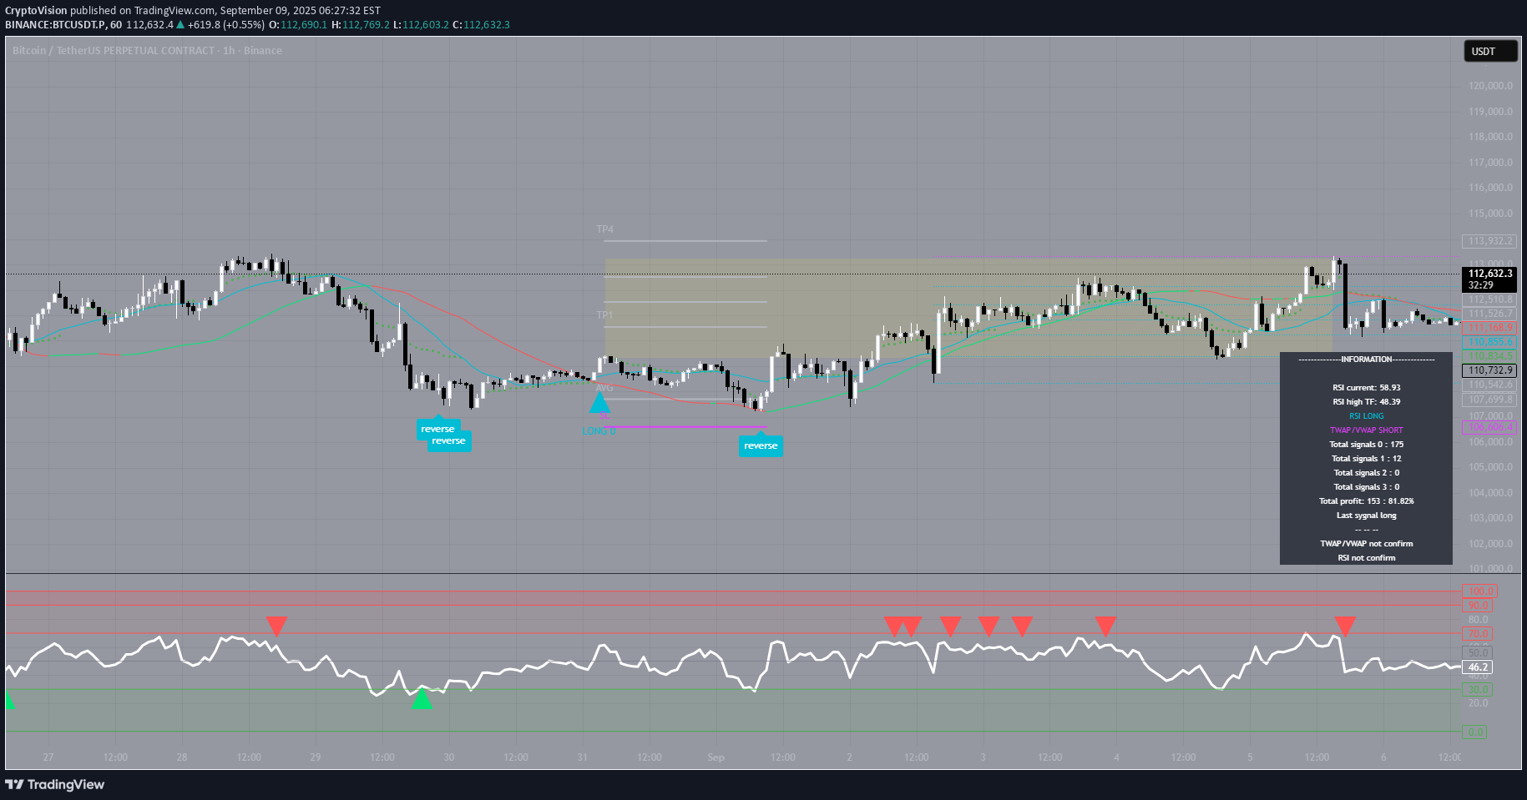Screen dimensions: 1527x800
Task: Click the TradingView logo at bottom left
Action: coord(55,784)
